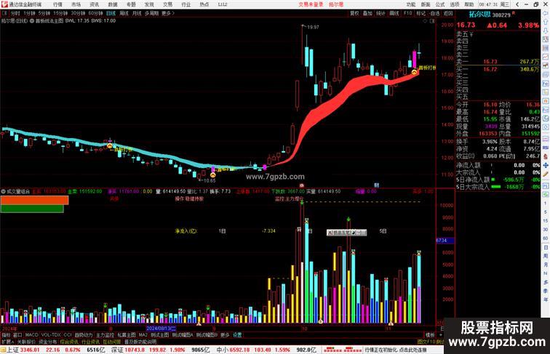Image resolution: width=550 pixels, height=354 pixels.
Task: Open the 行业资讯 tab
Action: (91, 342)
